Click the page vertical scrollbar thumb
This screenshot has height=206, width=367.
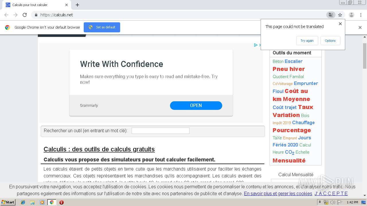(x=365, y=56)
